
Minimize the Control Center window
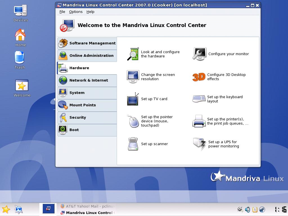point(248,6)
